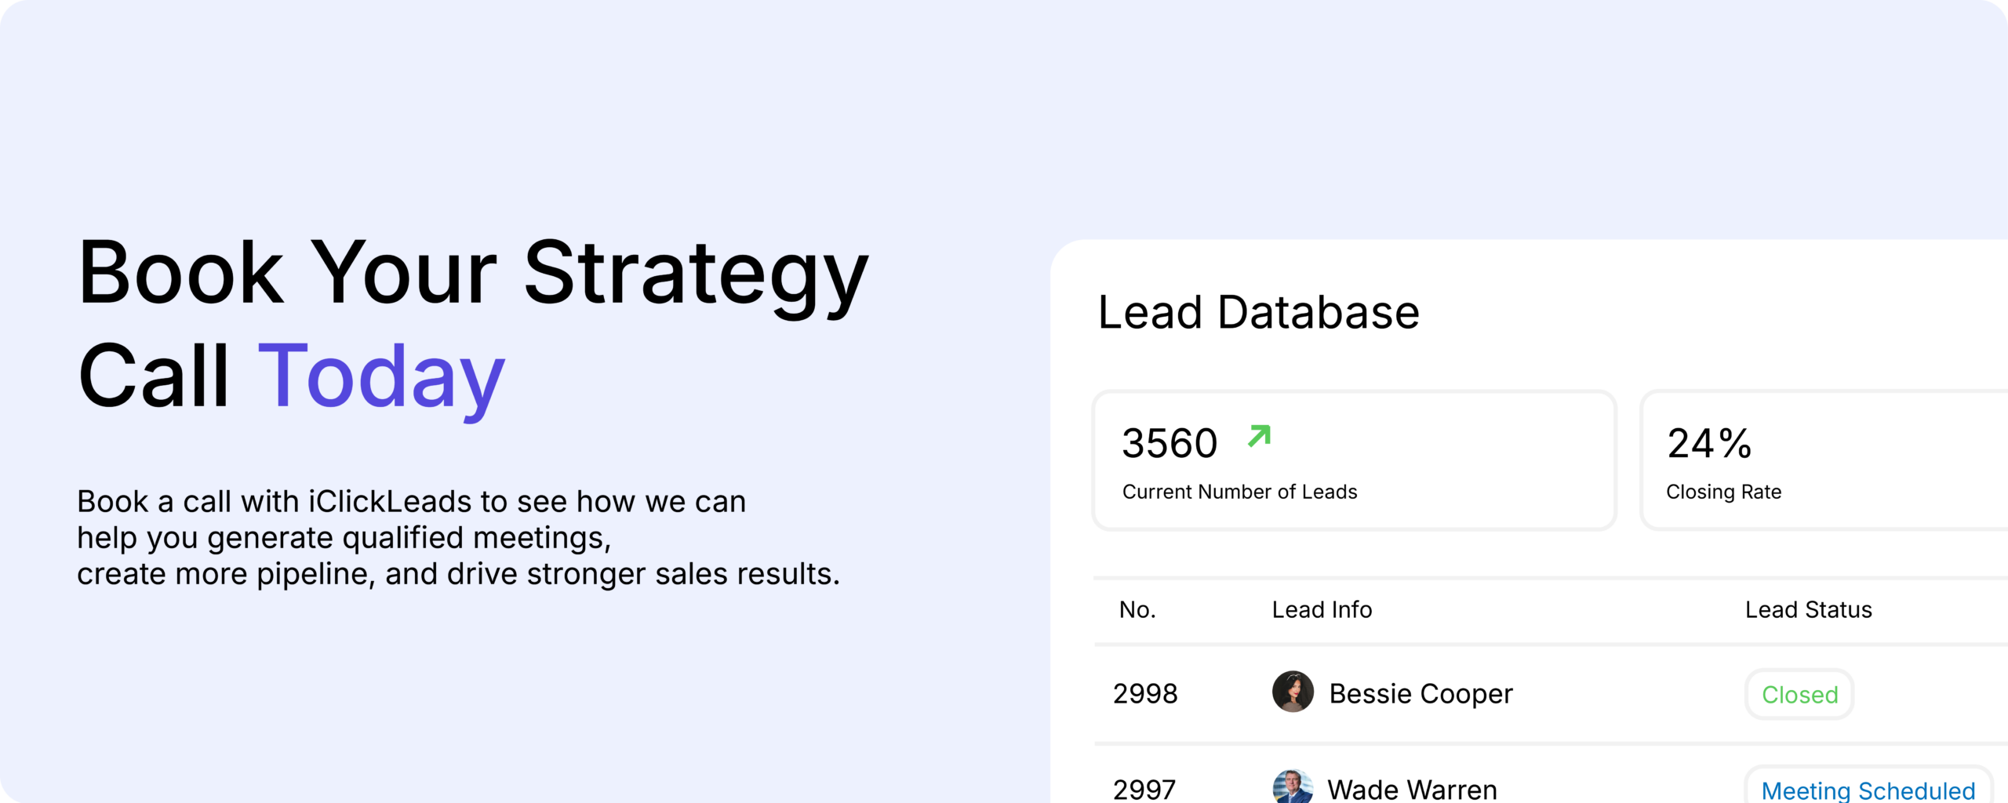Click the Closing Rate label
This screenshot has width=2008, height=803.
coord(1723,492)
